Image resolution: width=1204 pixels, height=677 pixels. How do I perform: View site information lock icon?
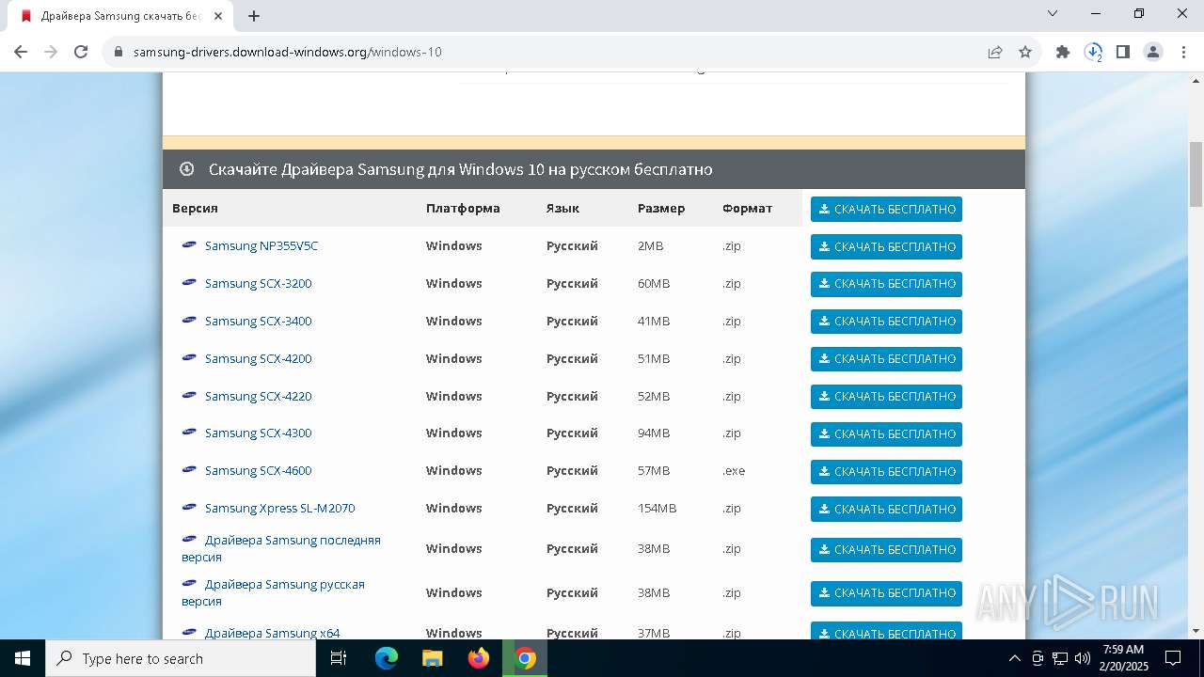click(x=119, y=52)
